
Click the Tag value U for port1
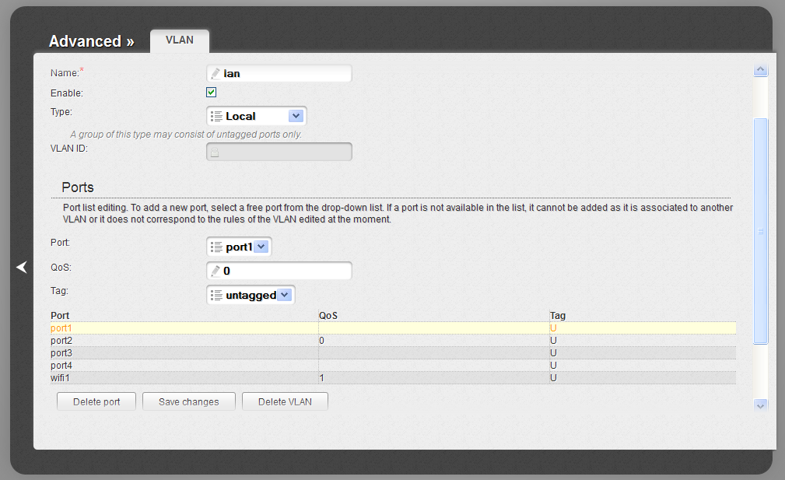pos(553,328)
